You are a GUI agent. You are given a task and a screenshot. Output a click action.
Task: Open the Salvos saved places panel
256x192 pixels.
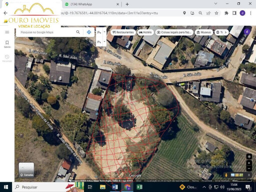point(7,44)
